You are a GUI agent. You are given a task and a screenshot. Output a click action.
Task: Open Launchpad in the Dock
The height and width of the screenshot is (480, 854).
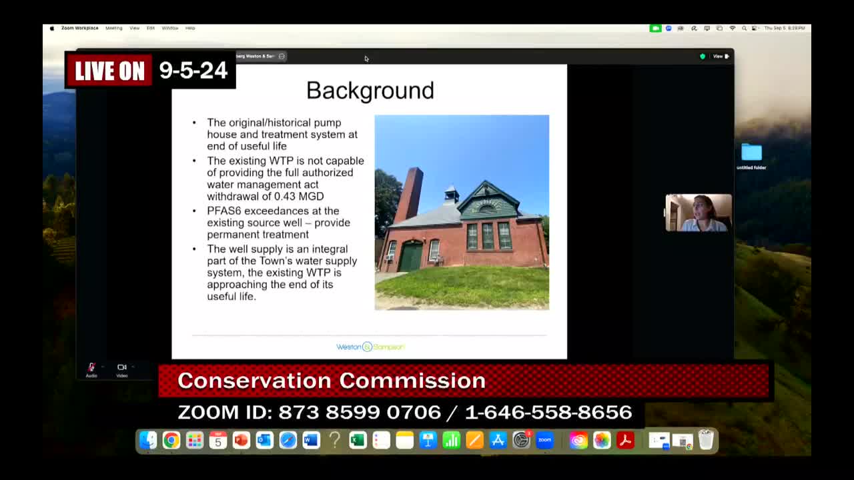pyautogui.click(x=195, y=440)
